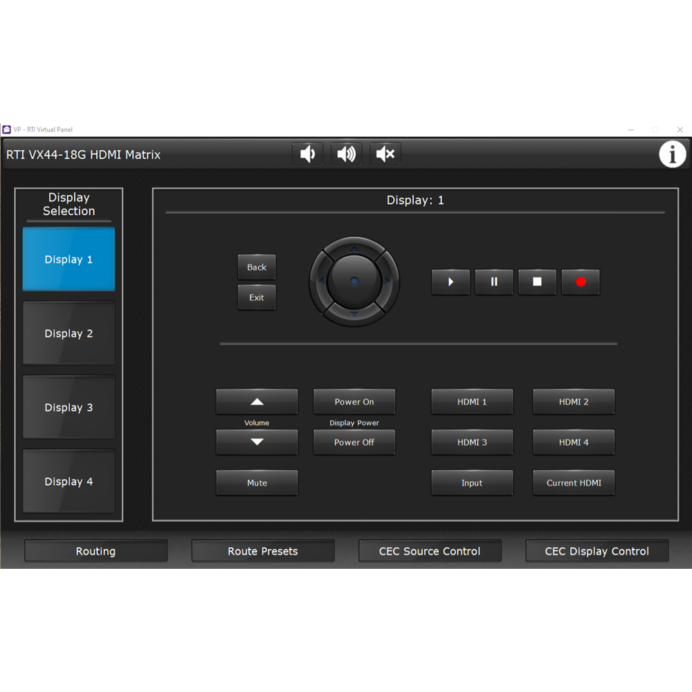Open the Route Presets tab
Image resolution: width=692 pixels, height=692 pixels.
(263, 551)
